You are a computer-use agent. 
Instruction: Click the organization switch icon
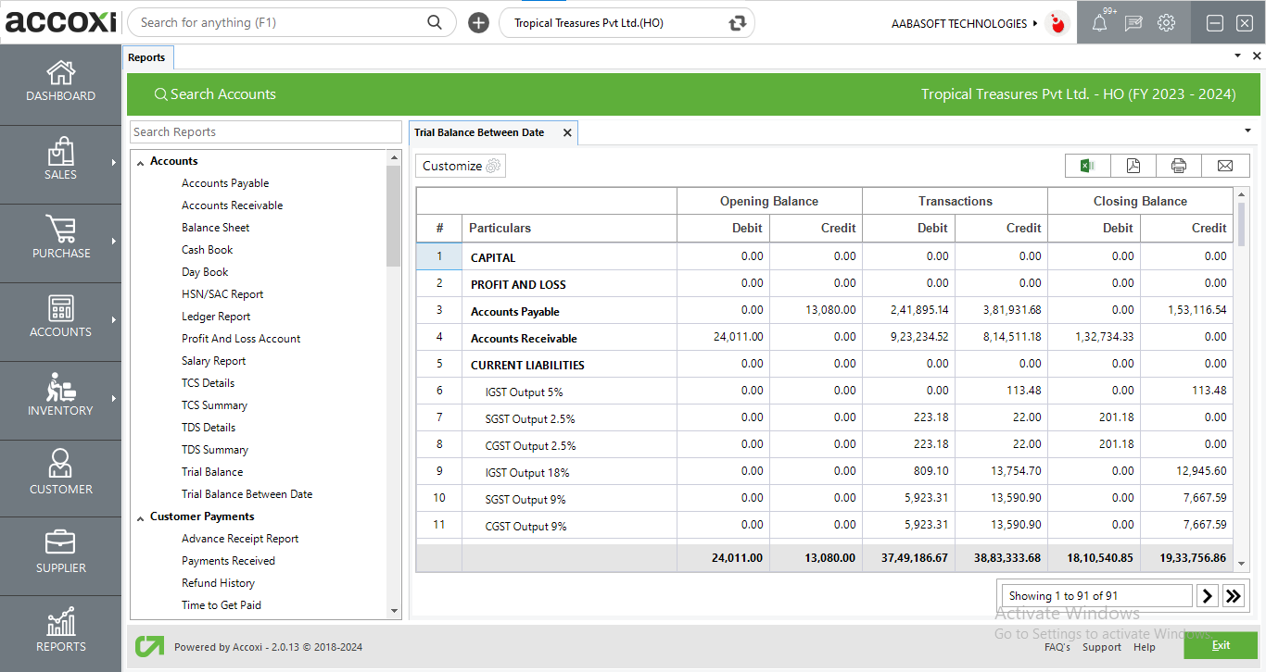(738, 23)
